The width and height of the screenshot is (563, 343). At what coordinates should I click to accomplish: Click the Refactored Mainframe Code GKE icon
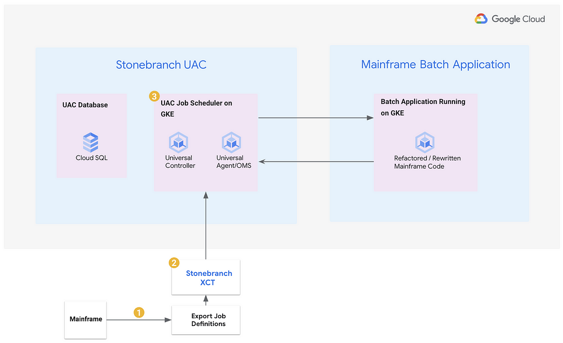tap(425, 142)
